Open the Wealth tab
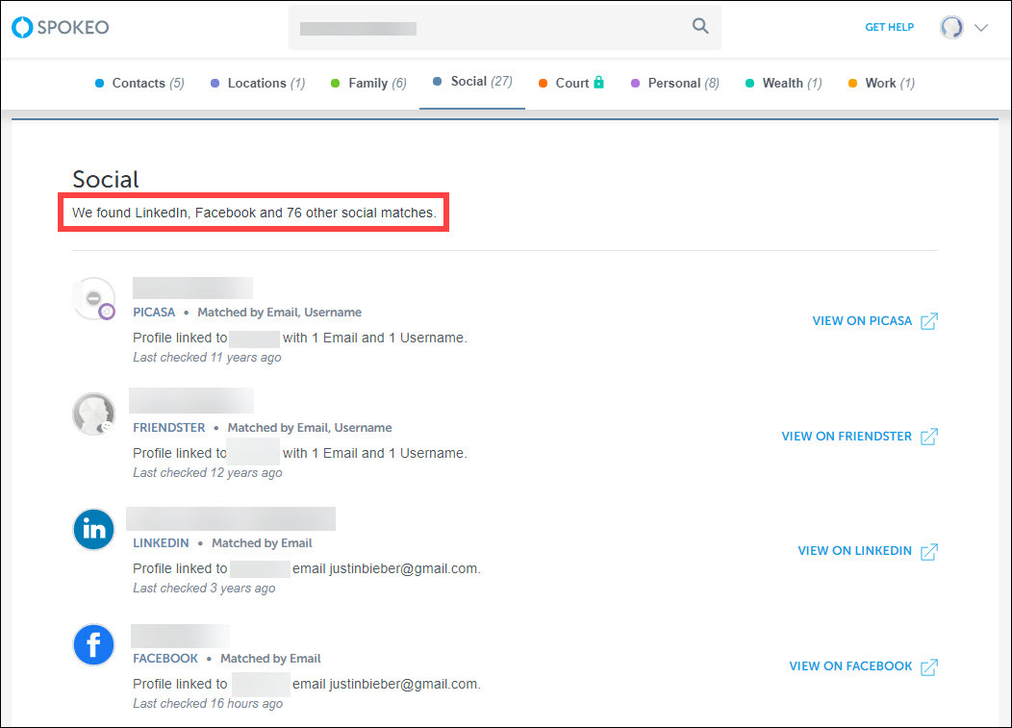The height and width of the screenshot is (728, 1012). 784,84
